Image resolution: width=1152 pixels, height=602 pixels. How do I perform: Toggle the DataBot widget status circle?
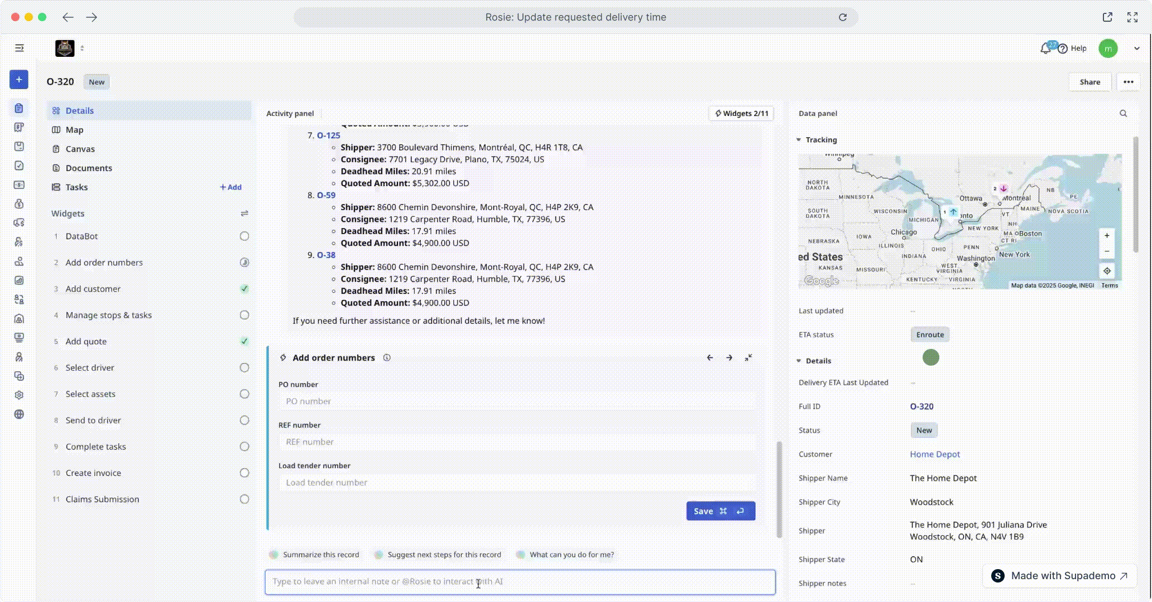click(x=244, y=236)
